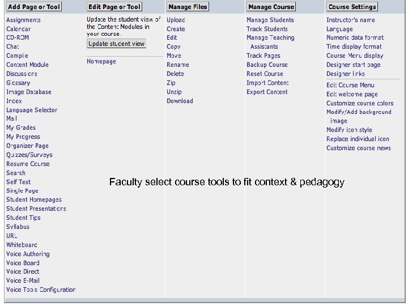
Task: Open Export Content link
Action: click(267, 92)
